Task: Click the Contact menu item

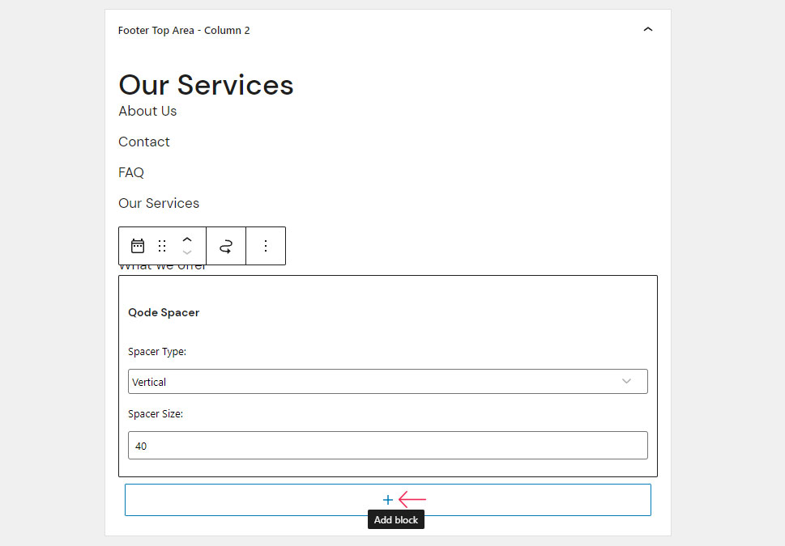Action: tap(144, 142)
